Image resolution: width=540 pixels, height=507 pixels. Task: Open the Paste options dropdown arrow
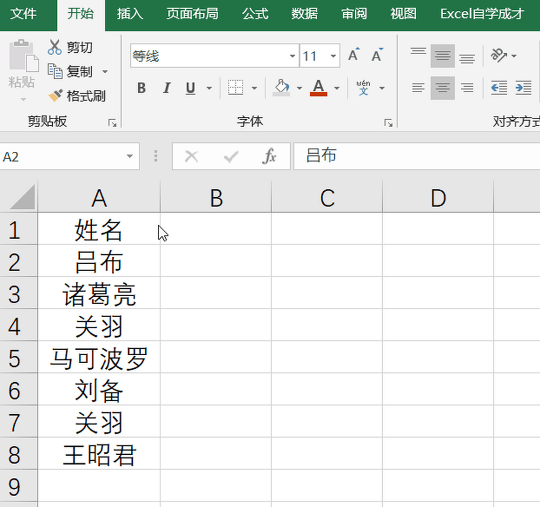(x=23, y=99)
